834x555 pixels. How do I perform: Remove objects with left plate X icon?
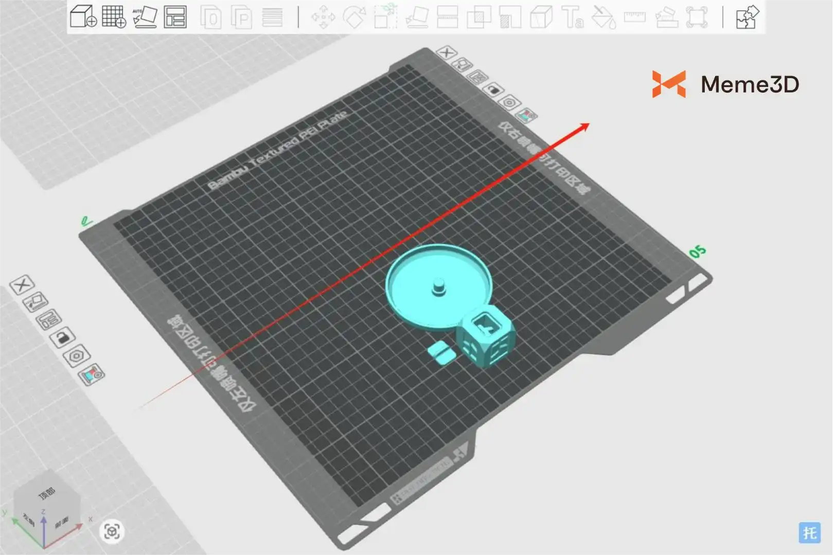click(x=22, y=284)
